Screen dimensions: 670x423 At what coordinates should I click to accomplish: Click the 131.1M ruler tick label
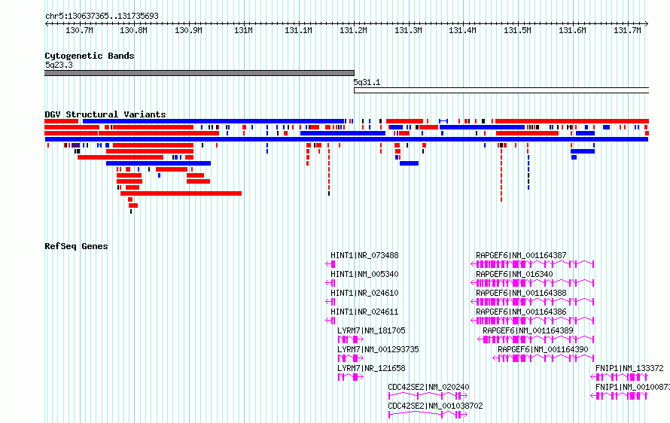(298, 30)
